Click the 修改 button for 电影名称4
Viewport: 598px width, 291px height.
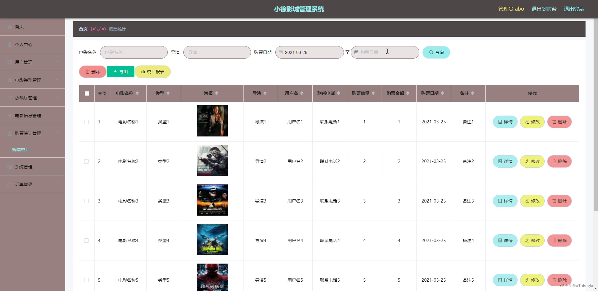tap(532, 241)
